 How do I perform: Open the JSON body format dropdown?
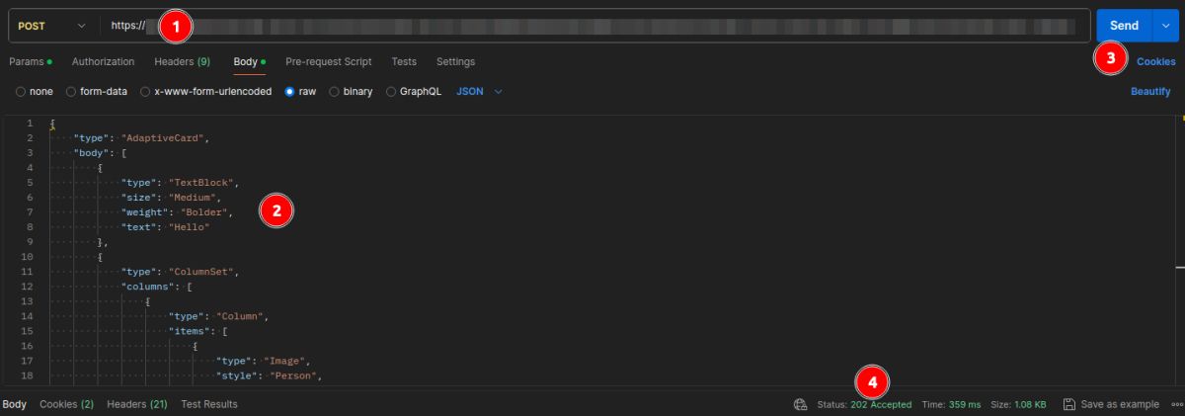tap(480, 91)
